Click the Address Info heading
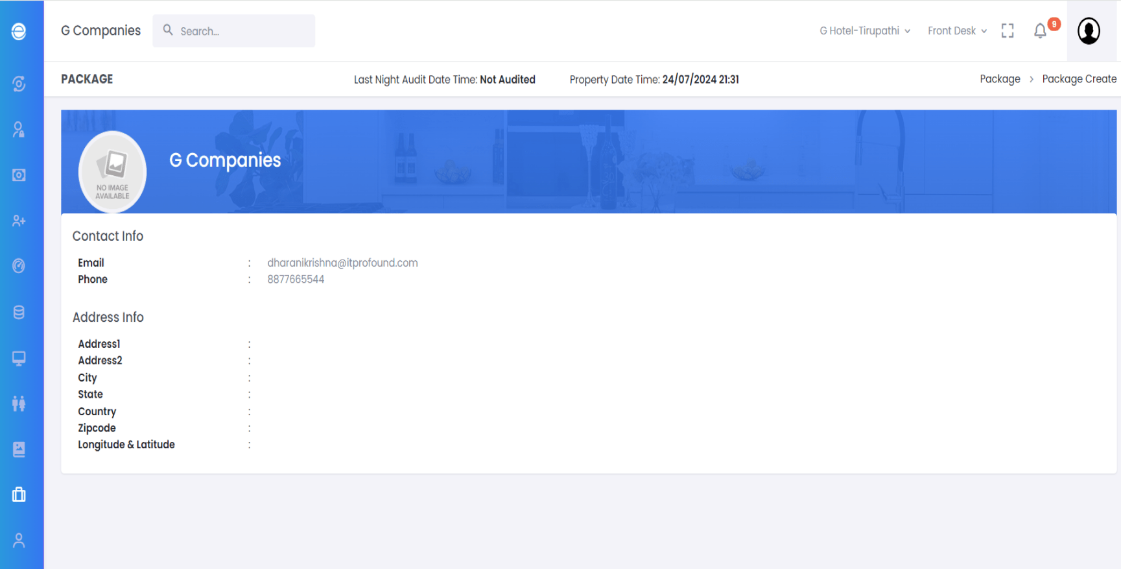This screenshot has width=1121, height=569. click(x=108, y=317)
